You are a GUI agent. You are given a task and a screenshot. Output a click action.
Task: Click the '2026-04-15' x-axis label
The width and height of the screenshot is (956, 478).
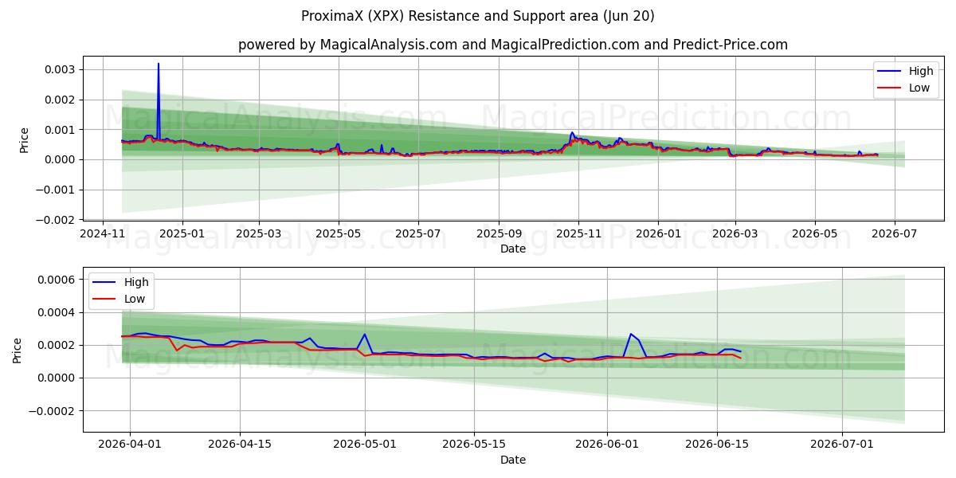point(241,446)
